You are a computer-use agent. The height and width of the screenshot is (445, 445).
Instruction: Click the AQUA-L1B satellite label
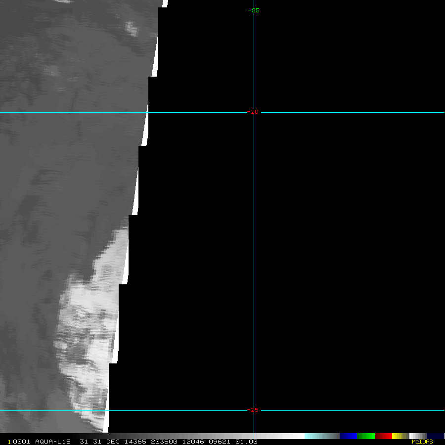coord(53,442)
